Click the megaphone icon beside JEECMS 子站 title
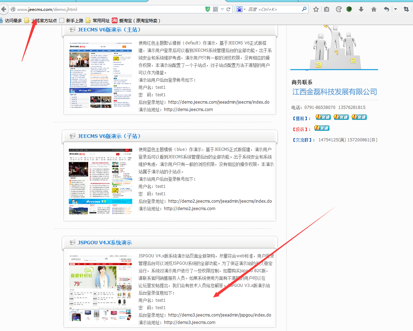413x331 pixels. click(x=72, y=136)
